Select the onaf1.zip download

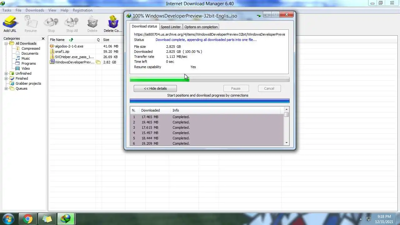point(62,52)
